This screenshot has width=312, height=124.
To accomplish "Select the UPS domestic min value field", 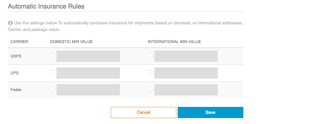I will pyautogui.click(x=88, y=73).
